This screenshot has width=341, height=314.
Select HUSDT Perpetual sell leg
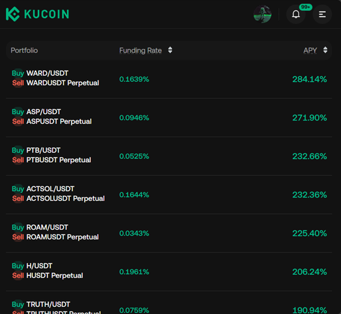click(x=55, y=275)
